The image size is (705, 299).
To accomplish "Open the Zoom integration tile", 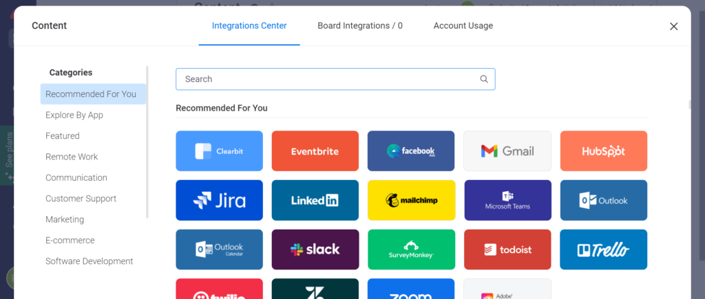I will pyautogui.click(x=411, y=289).
